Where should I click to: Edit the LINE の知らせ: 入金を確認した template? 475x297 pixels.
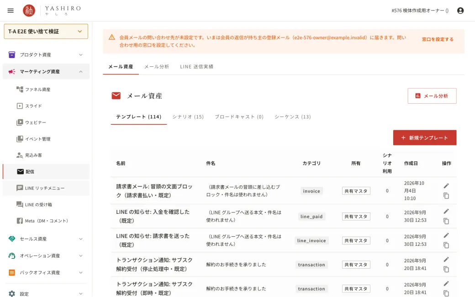(446, 211)
